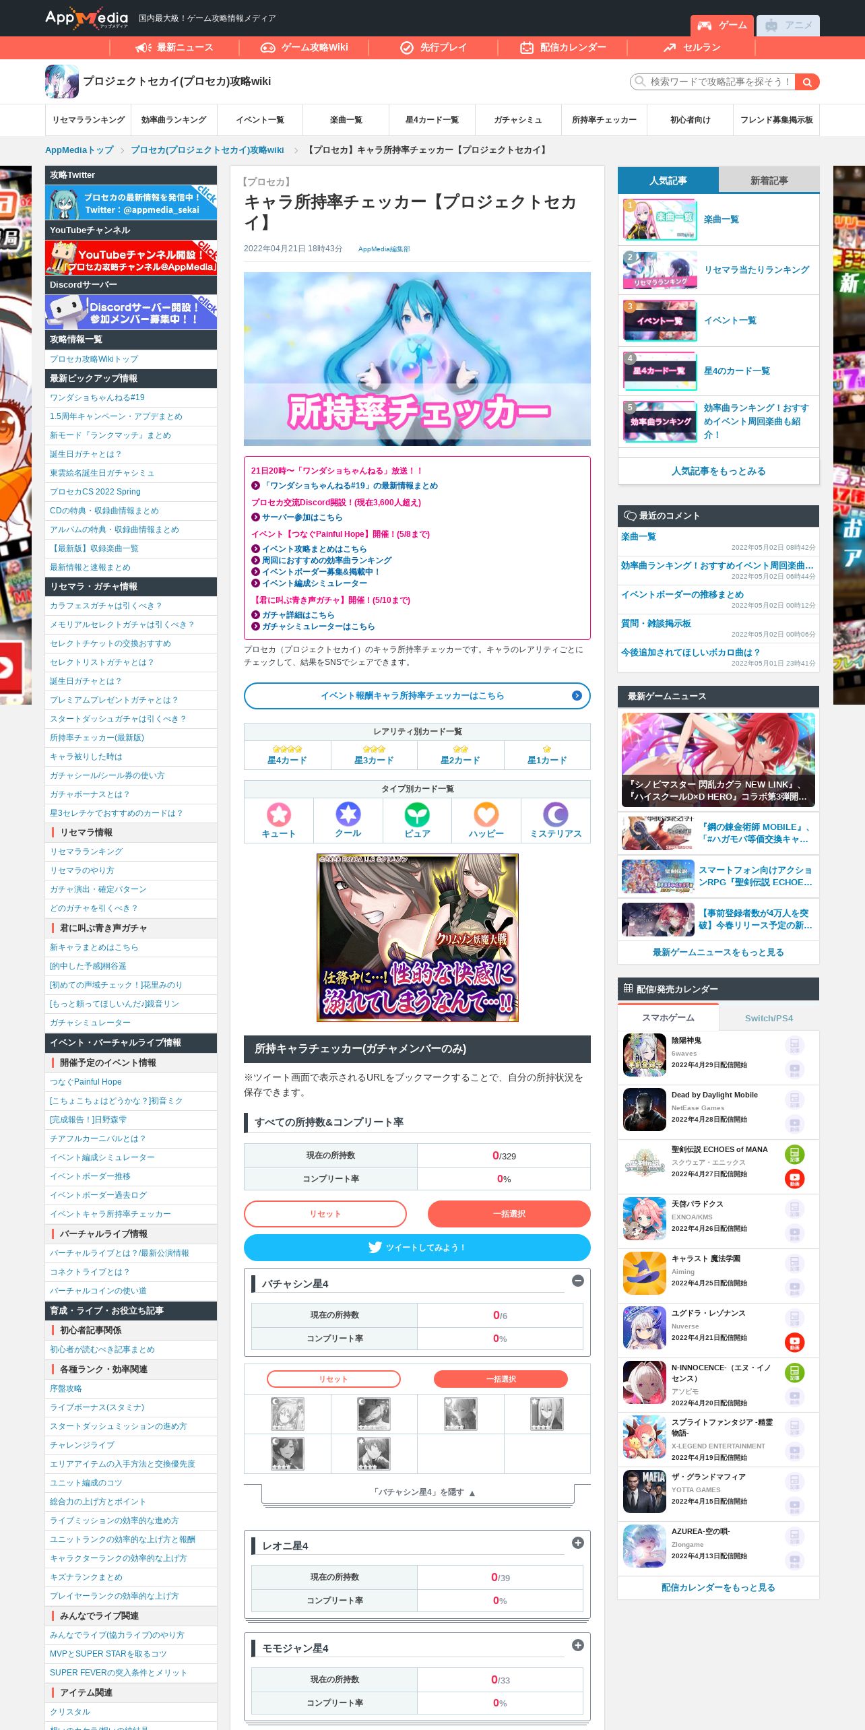Open the シノビマスター news thumbnail
Screen dimensions: 865x1730
(718, 760)
